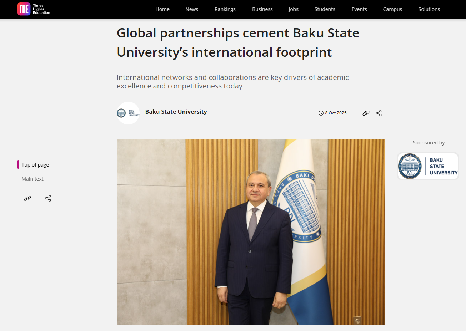Screen dimensions: 466x331
Task: Click copy link icon in left sidebar
Action: click(x=27, y=198)
